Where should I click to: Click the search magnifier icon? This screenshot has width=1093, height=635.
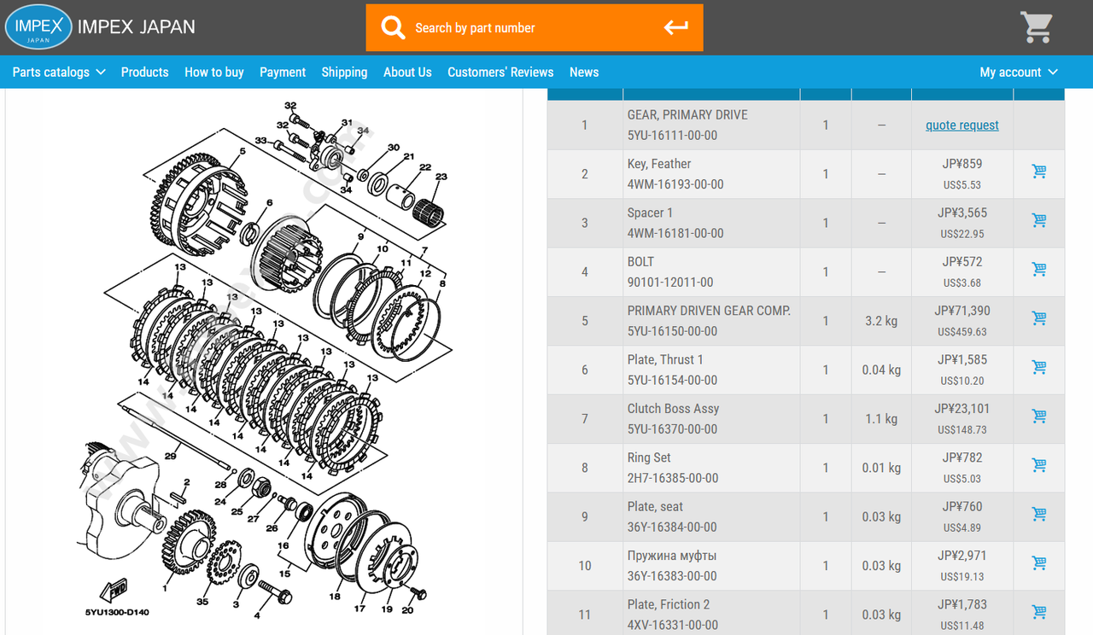(x=393, y=27)
